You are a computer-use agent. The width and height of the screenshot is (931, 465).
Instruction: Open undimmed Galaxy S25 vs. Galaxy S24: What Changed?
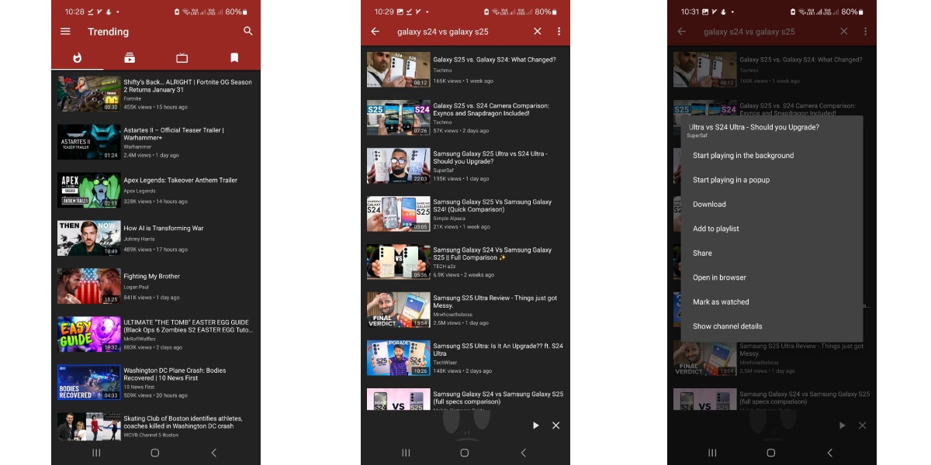click(465, 70)
